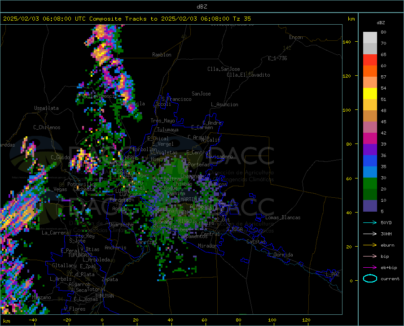The height and width of the screenshot is (326, 404).
Task: Select the slate 5-10 dBZ swatch
Action: coord(370,205)
